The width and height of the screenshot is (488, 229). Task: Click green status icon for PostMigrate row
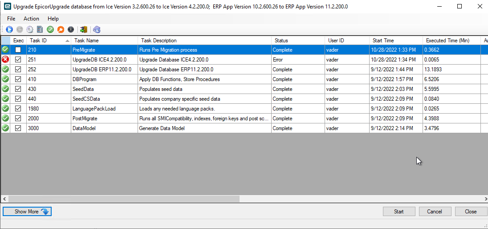pos(5,119)
